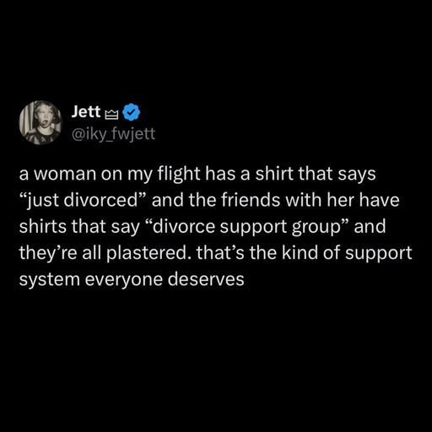
Task: Click the blue verified checkmark badge
Action: pyautogui.click(x=132, y=112)
